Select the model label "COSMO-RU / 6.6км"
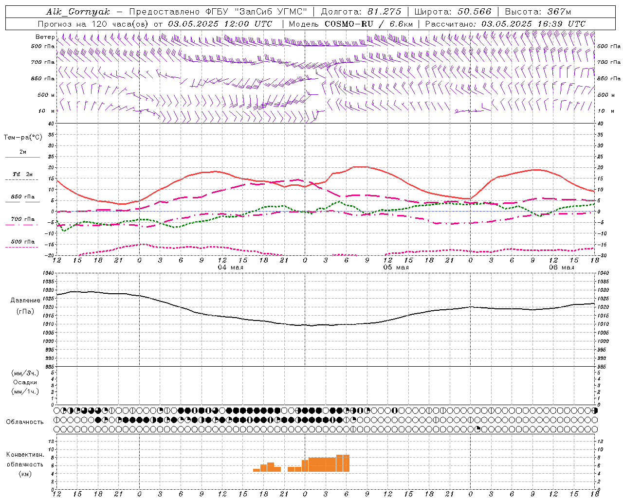 point(368,24)
